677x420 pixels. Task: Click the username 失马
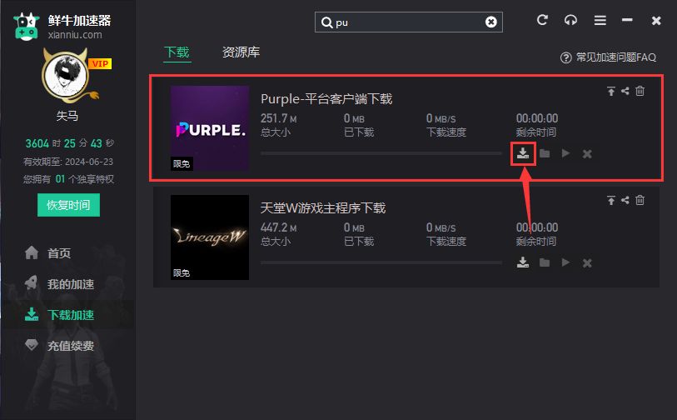point(67,116)
